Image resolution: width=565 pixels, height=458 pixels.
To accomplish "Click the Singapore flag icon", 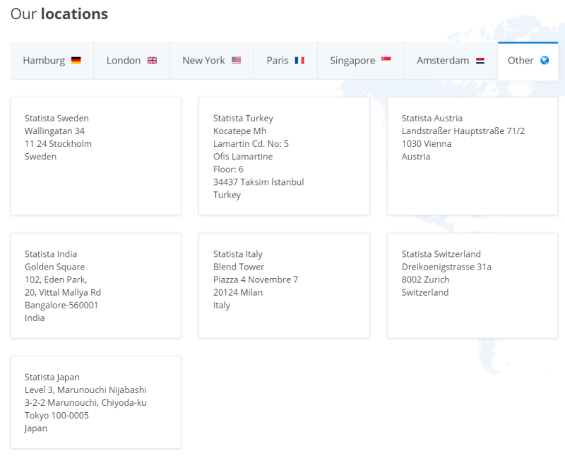I will (386, 61).
